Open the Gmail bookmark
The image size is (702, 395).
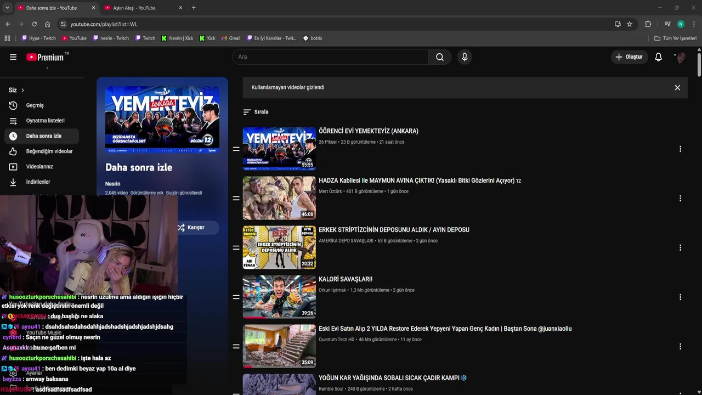coord(231,38)
